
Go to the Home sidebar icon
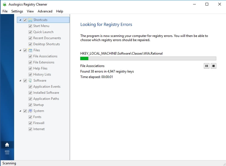pyautogui.click(x=7, y=145)
